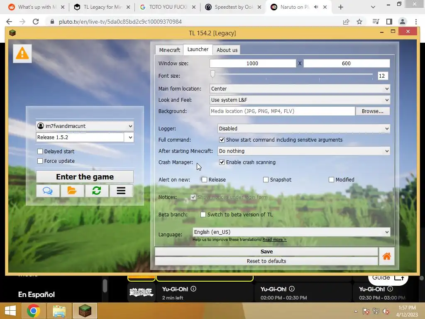Open the chat bubbles support icon
The height and width of the screenshot is (319, 425).
(x=48, y=191)
